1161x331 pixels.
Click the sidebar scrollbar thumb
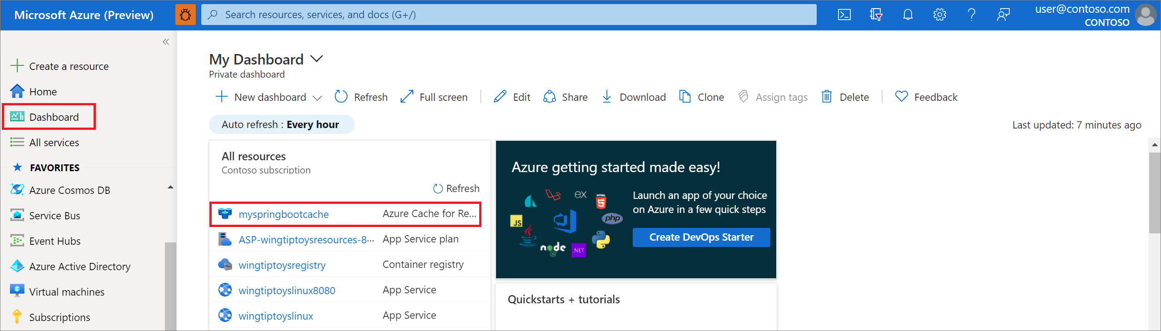point(170,286)
